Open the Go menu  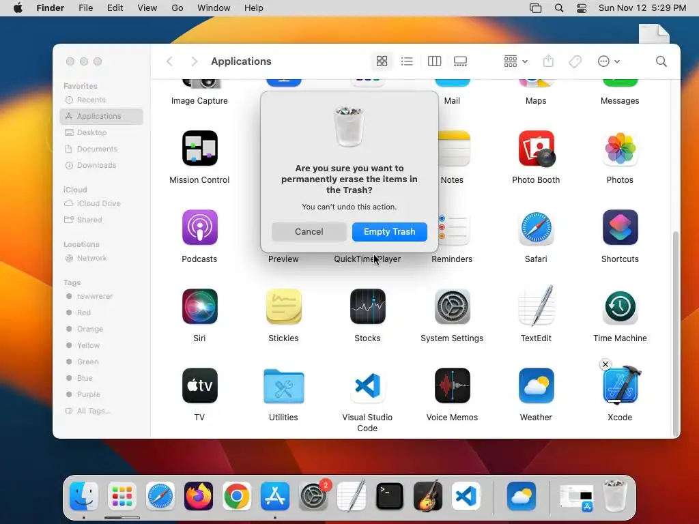coord(177,8)
